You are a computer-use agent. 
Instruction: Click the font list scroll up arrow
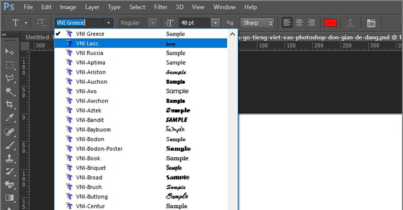coord(232,34)
